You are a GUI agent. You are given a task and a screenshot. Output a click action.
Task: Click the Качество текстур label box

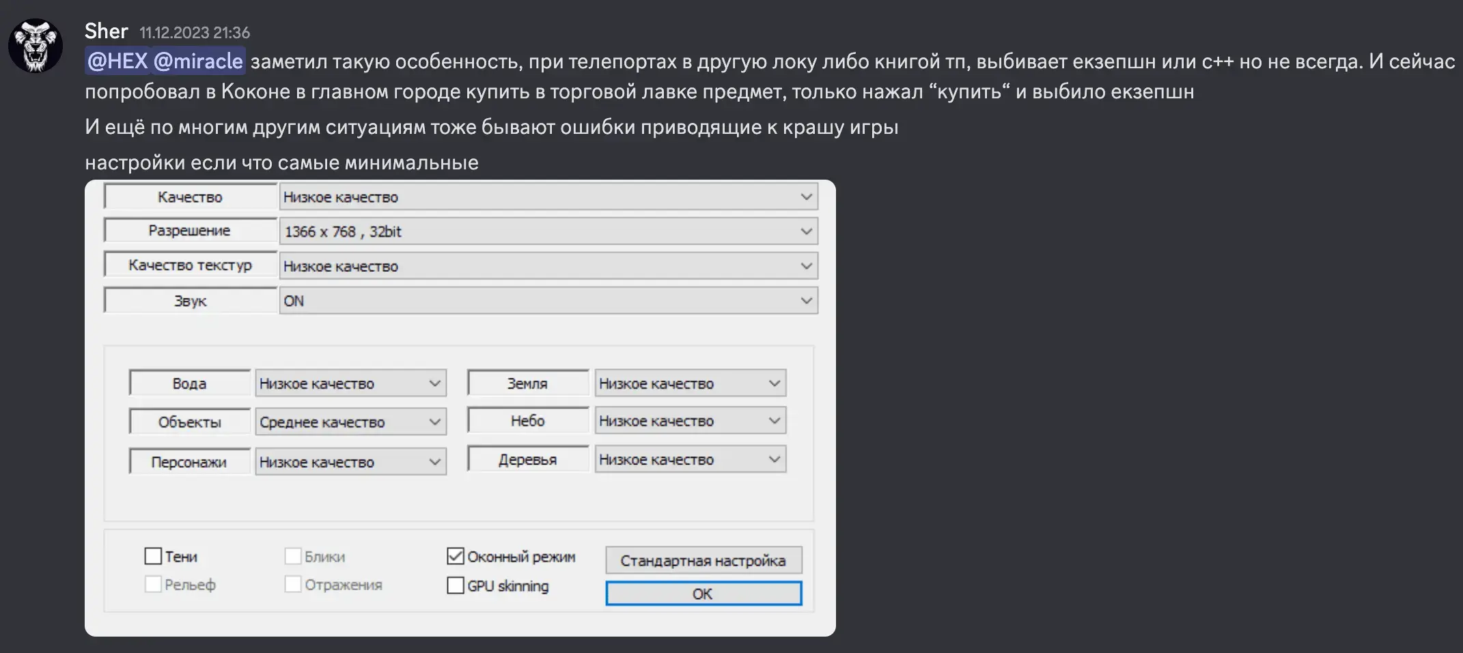pyautogui.click(x=191, y=265)
